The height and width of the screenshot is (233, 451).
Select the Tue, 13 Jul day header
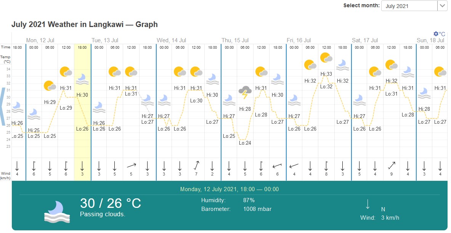(105, 40)
